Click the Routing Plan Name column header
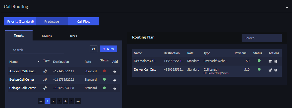292x108 pixels. [138, 53]
